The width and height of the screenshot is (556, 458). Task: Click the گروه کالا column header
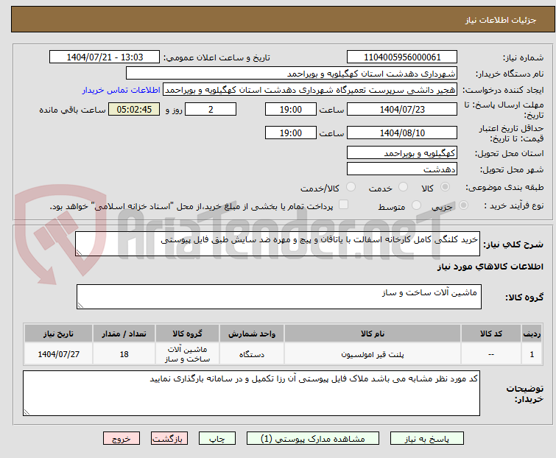pos(187,334)
